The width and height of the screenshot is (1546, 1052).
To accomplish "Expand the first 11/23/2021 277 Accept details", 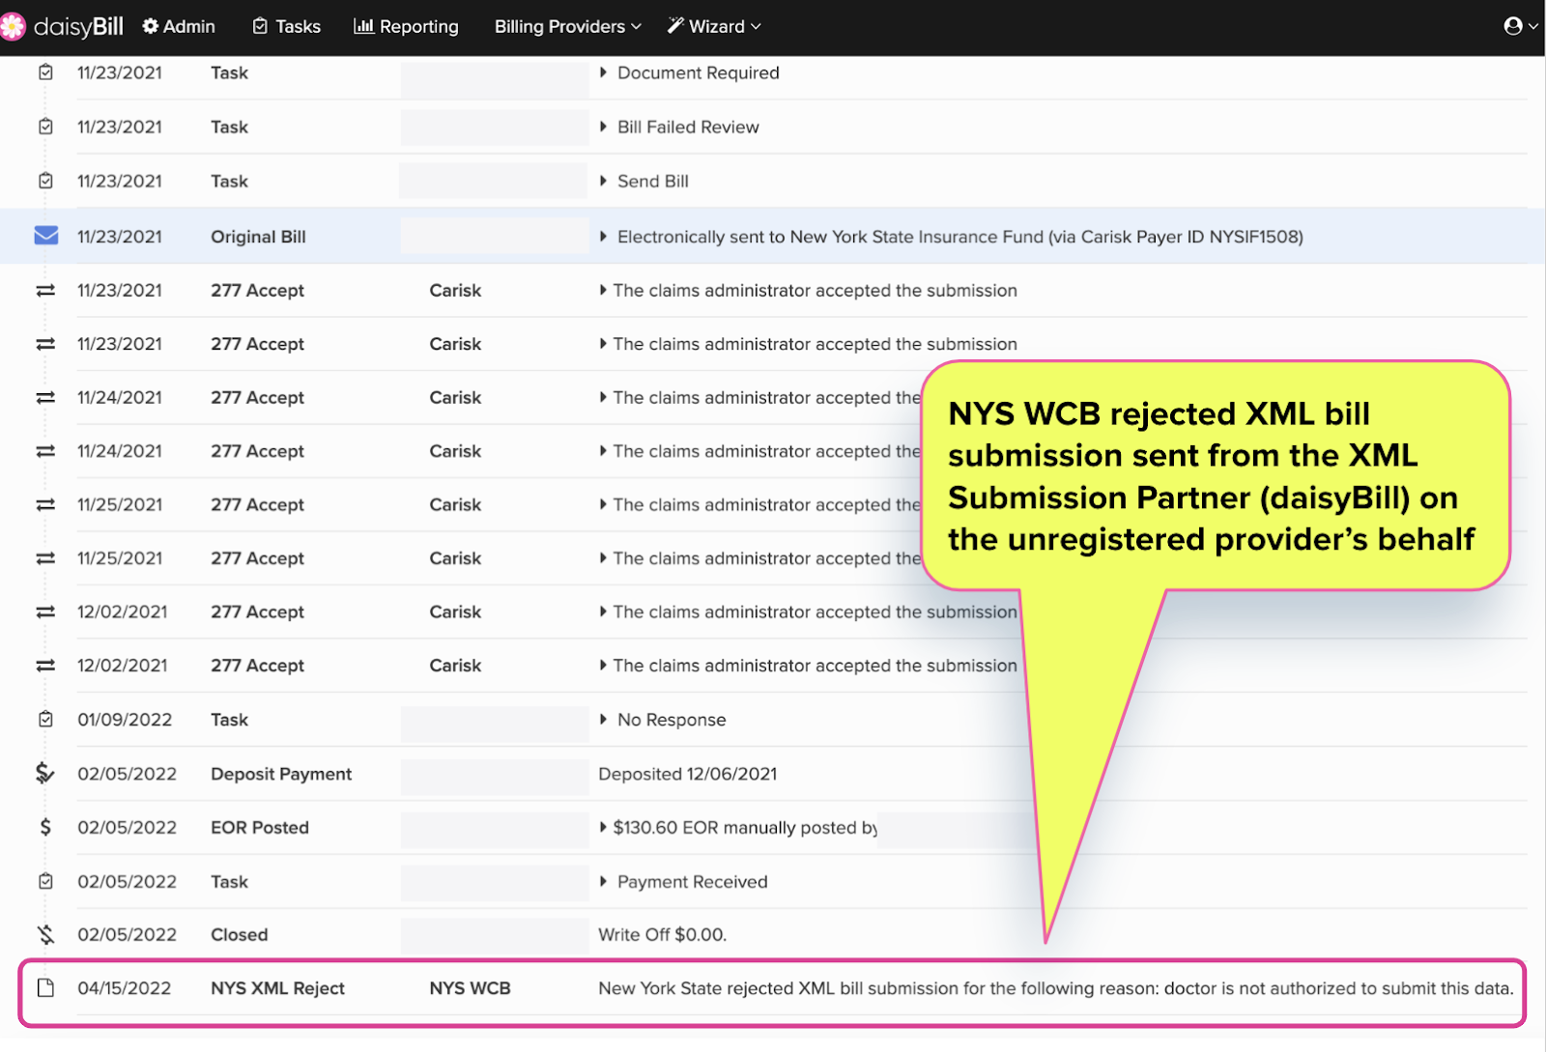I will point(603,290).
